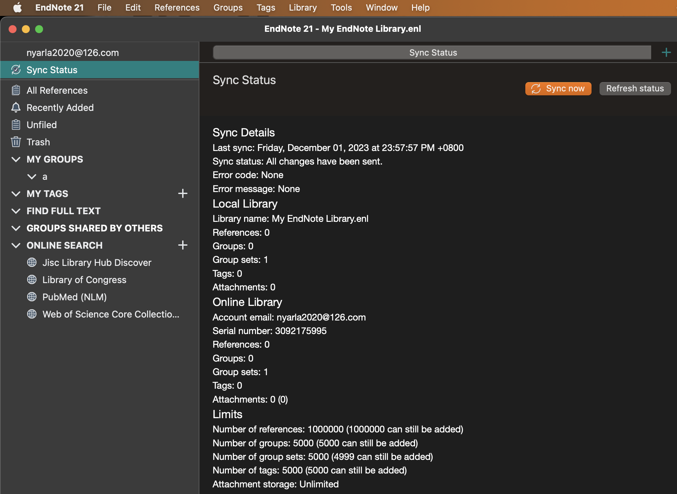The image size is (677, 494).
Task: Select Web of Science Core Collection search
Action: (111, 314)
